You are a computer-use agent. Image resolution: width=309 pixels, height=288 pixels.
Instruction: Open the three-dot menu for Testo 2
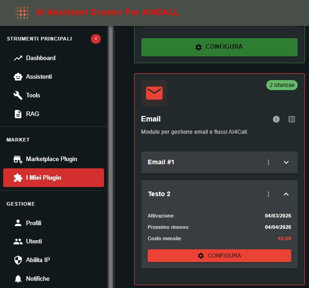coord(269,194)
